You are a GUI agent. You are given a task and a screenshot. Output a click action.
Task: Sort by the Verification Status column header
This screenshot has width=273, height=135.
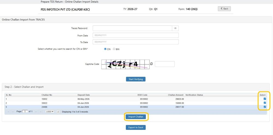click(194, 95)
